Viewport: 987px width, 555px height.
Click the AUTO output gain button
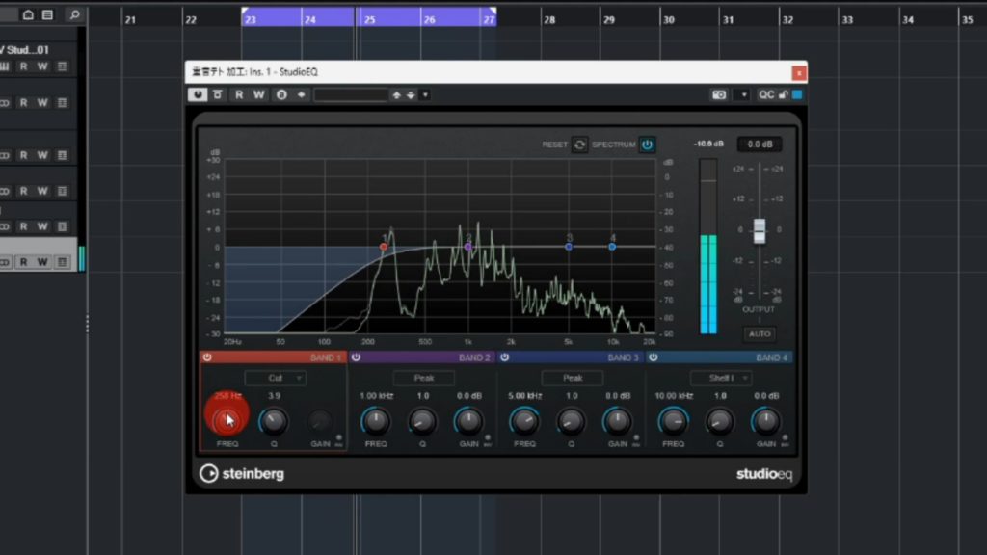click(x=759, y=333)
